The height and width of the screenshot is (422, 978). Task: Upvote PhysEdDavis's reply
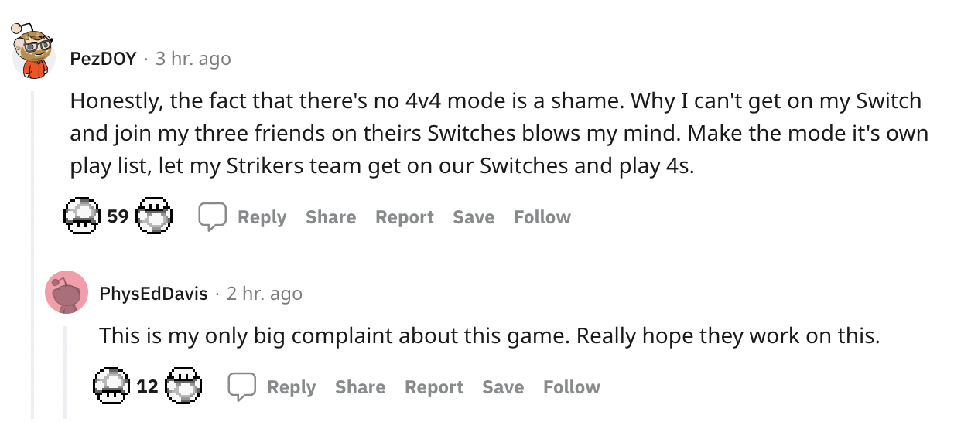pos(111,386)
